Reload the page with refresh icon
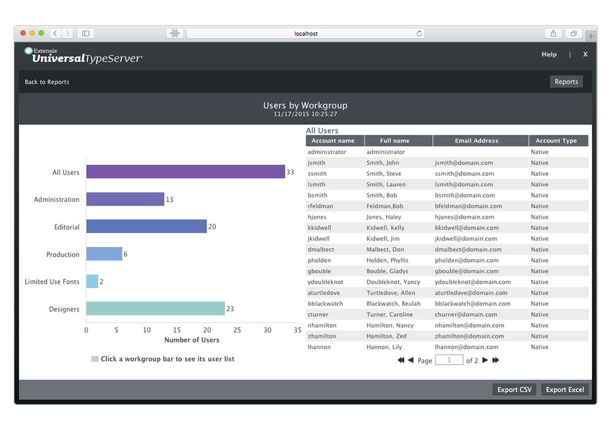This screenshot has height=429, width=611. coord(419,34)
